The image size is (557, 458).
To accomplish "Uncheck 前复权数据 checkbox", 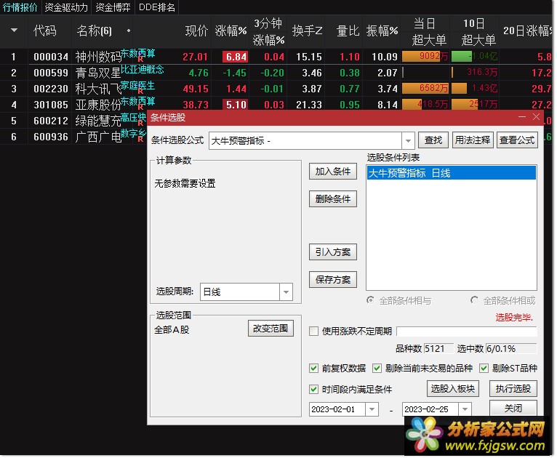I will [313, 368].
